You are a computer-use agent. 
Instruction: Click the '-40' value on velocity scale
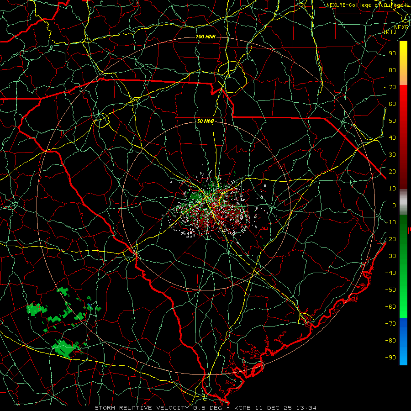point(390,273)
